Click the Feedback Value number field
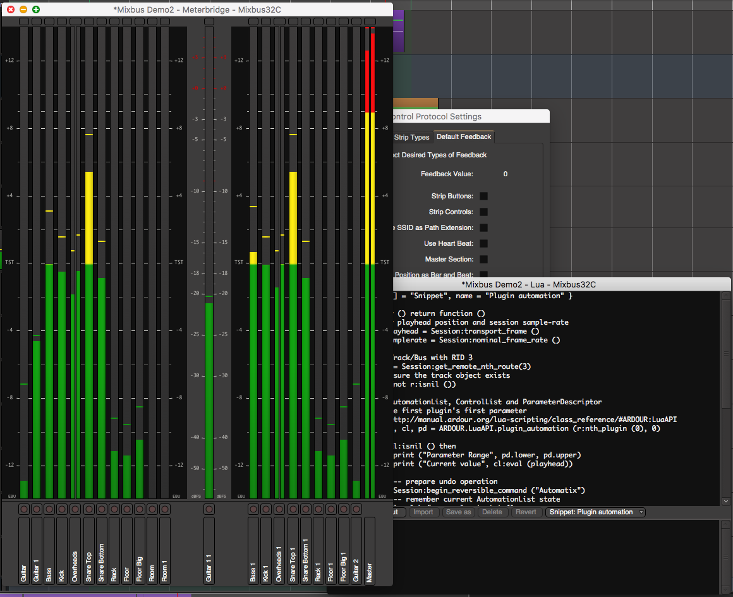This screenshot has height=597, width=733. pyautogui.click(x=505, y=174)
